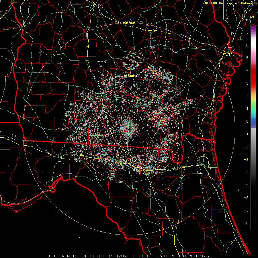Click the positive 1 scale label

[x=247, y=109]
